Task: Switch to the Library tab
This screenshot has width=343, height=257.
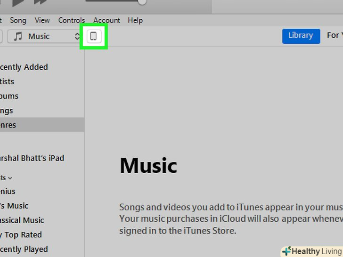Action: coord(301,36)
